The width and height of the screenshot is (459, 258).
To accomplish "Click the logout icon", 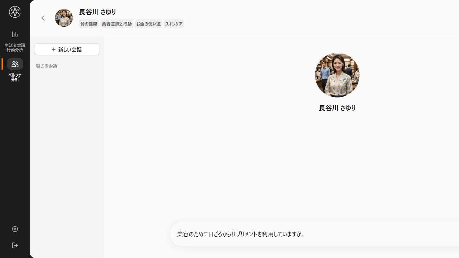I will pyautogui.click(x=15, y=245).
